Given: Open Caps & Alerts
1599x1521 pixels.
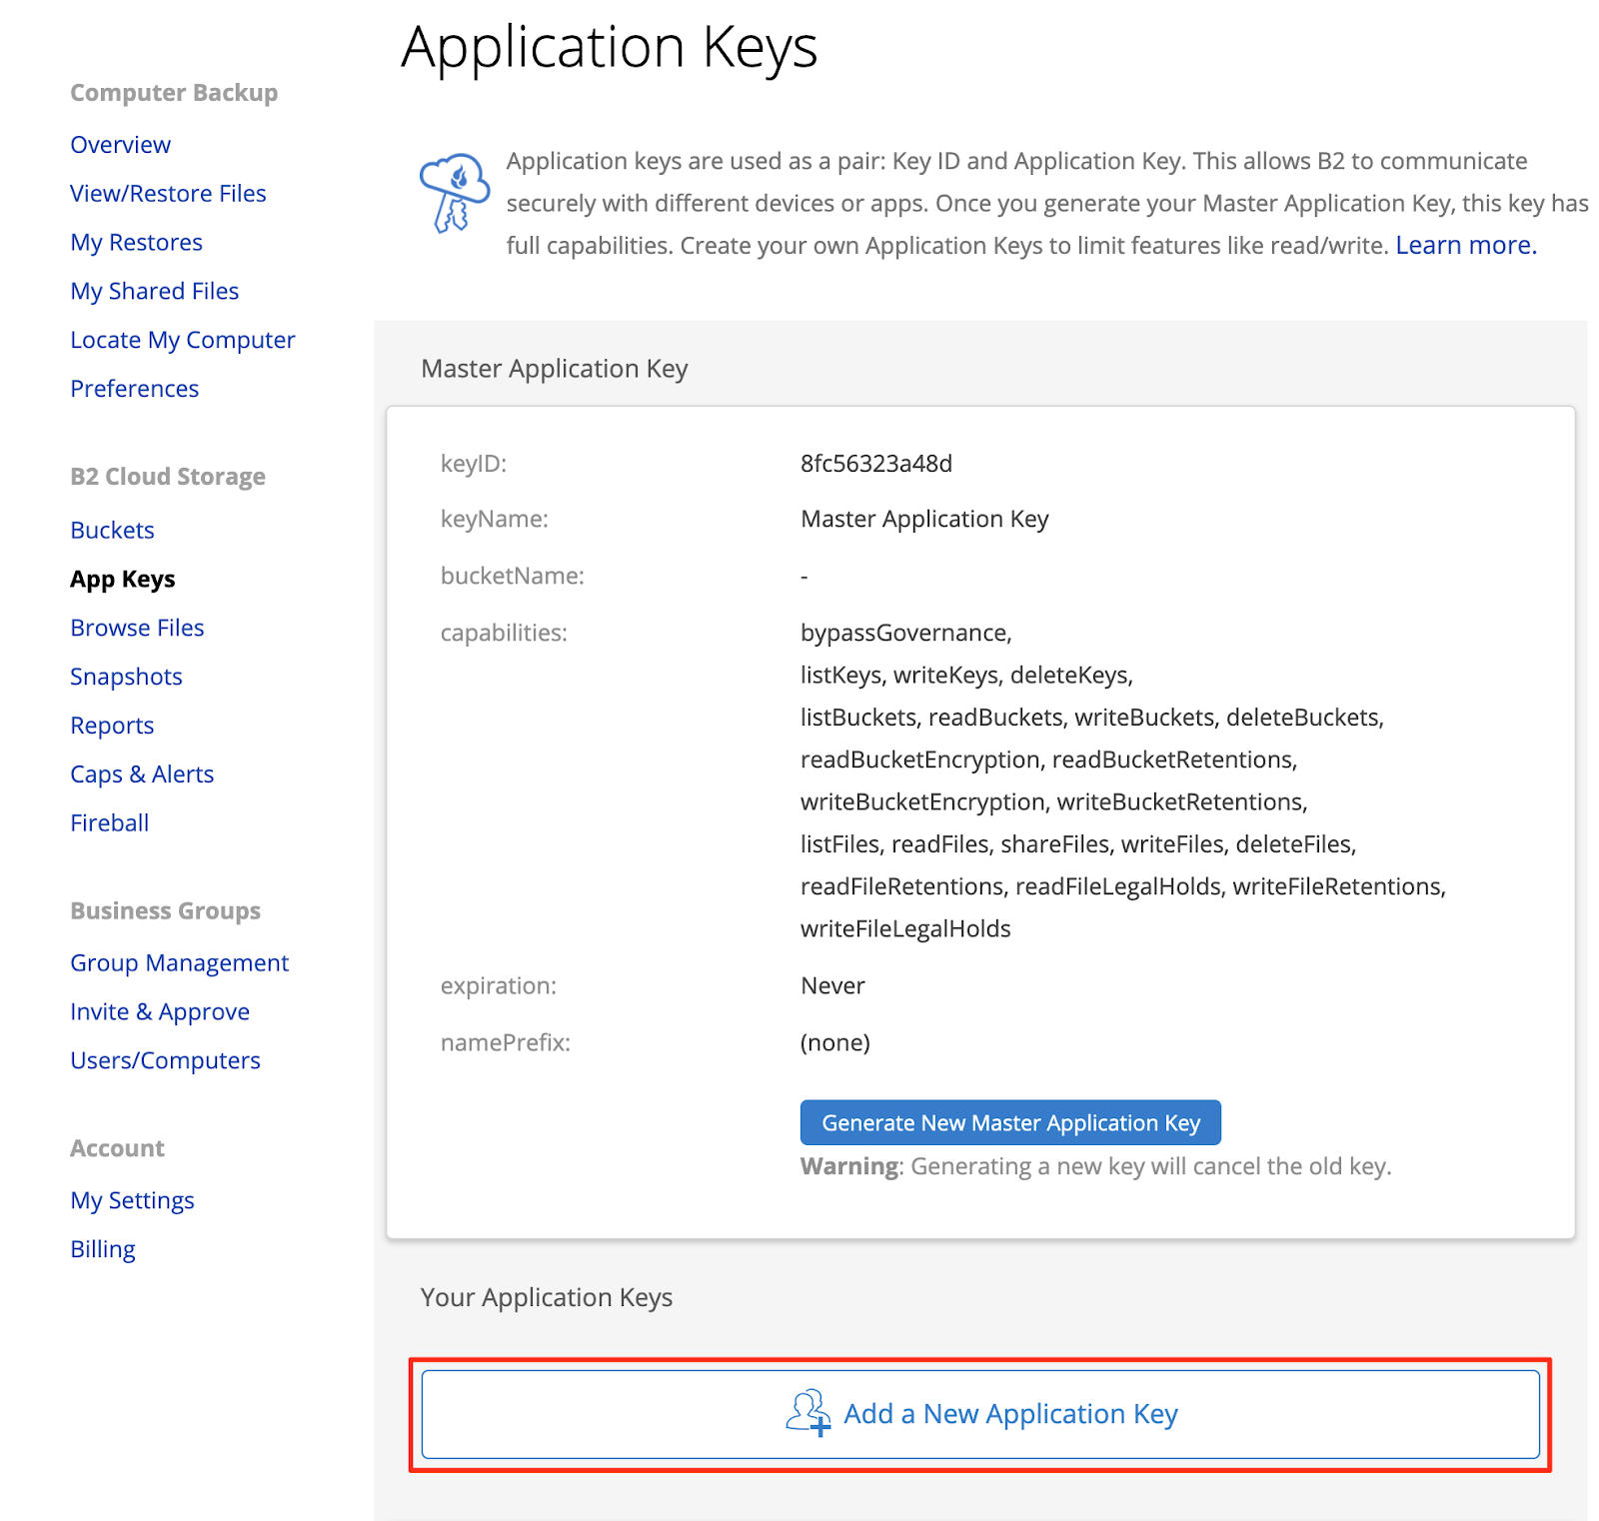Looking at the screenshot, I should tap(142, 775).
